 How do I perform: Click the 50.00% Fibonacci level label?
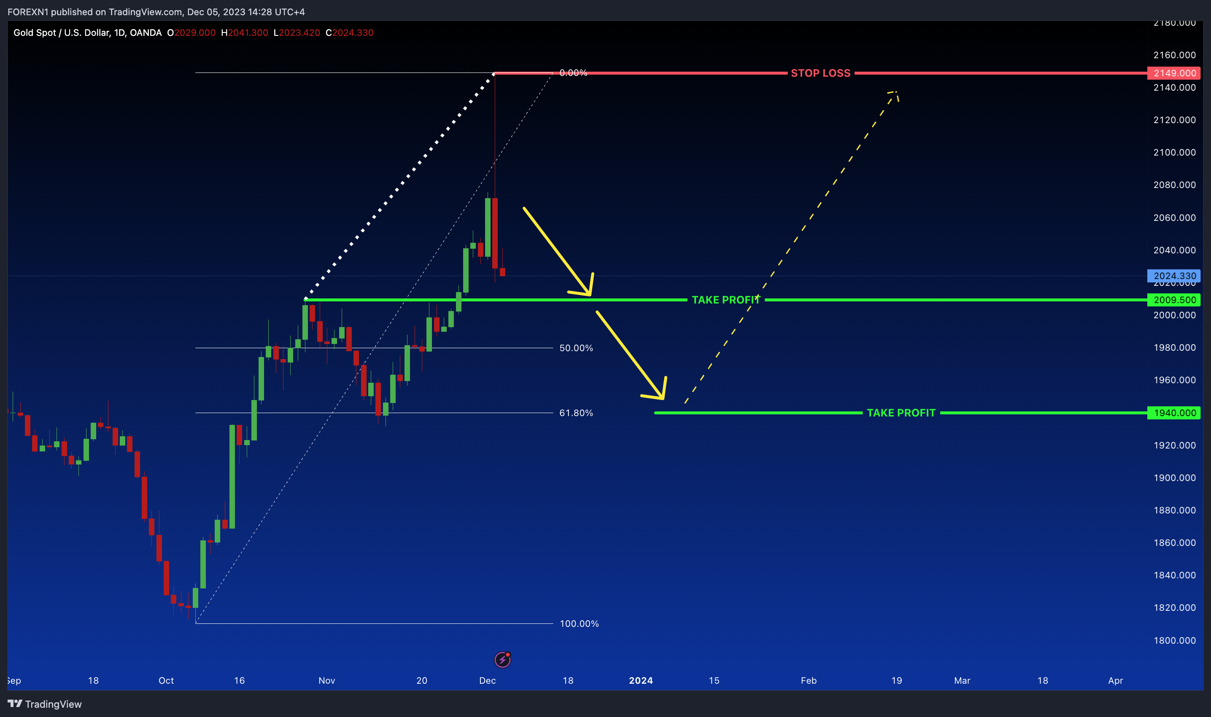click(x=576, y=348)
